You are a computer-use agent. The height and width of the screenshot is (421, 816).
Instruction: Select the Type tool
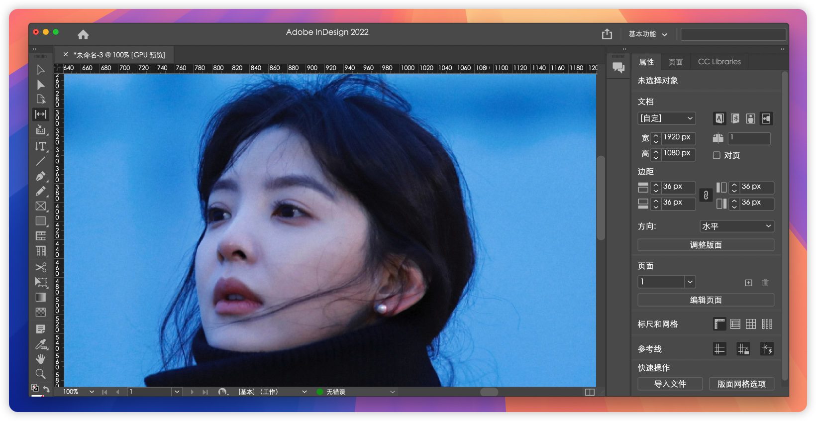tap(41, 146)
